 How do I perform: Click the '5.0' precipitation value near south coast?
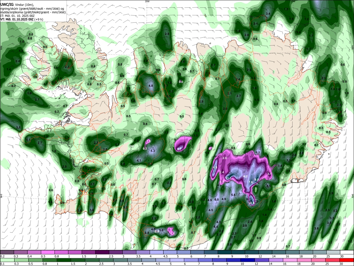pos(162,230)
